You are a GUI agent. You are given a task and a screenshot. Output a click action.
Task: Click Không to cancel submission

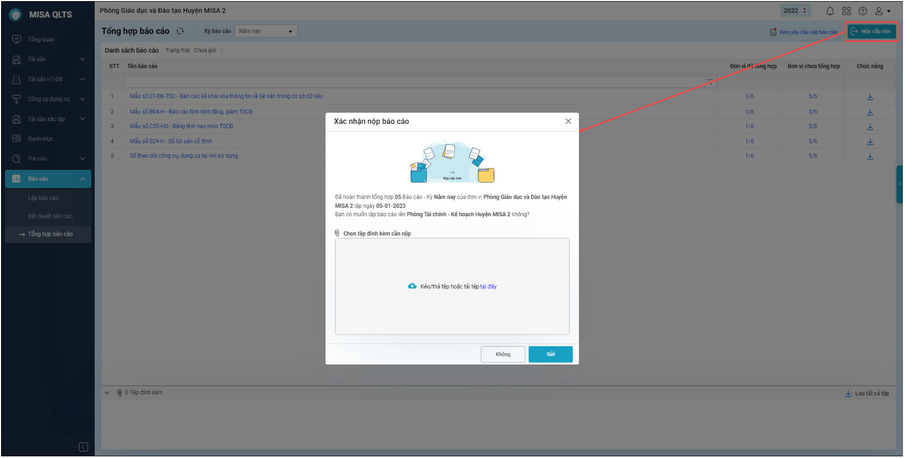[503, 355]
